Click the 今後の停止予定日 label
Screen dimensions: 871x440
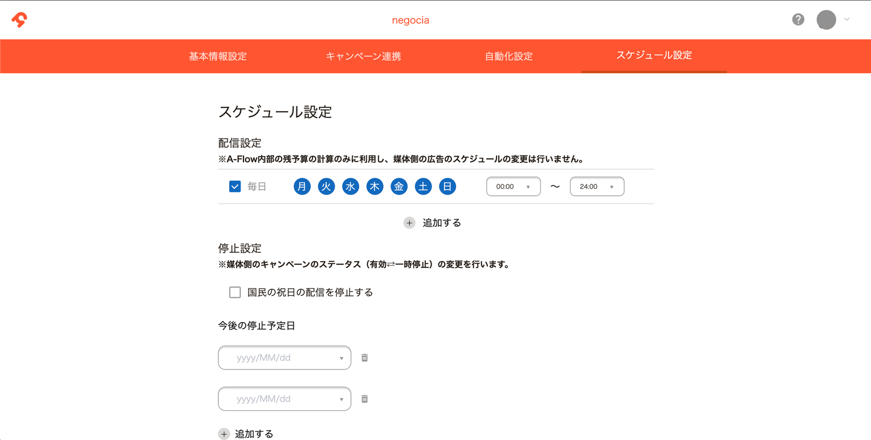tap(257, 326)
